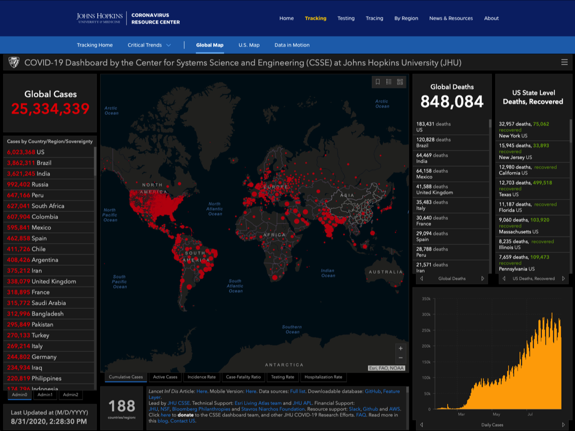The width and height of the screenshot is (575, 431).
Task: Open Testing in the top navigation
Action: pos(346,18)
